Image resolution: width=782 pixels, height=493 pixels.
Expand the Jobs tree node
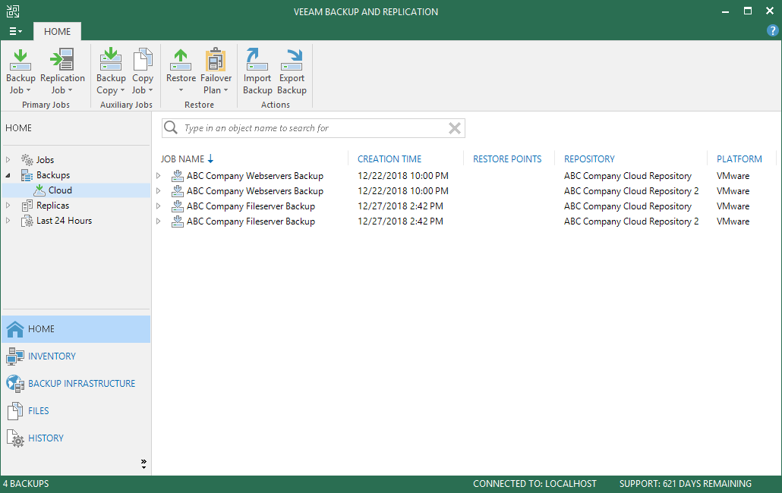[x=8, y=160]
